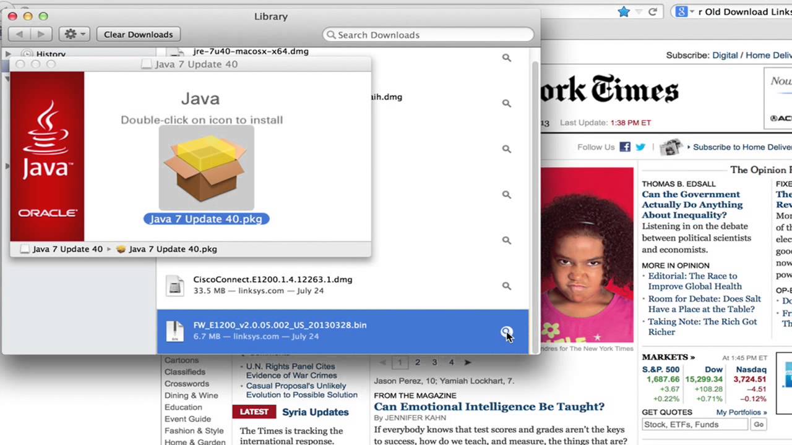The width and height of the screenshot is (792, 445).
Task: Open Google search engine dropdown
Action: (x=684, y=12)
